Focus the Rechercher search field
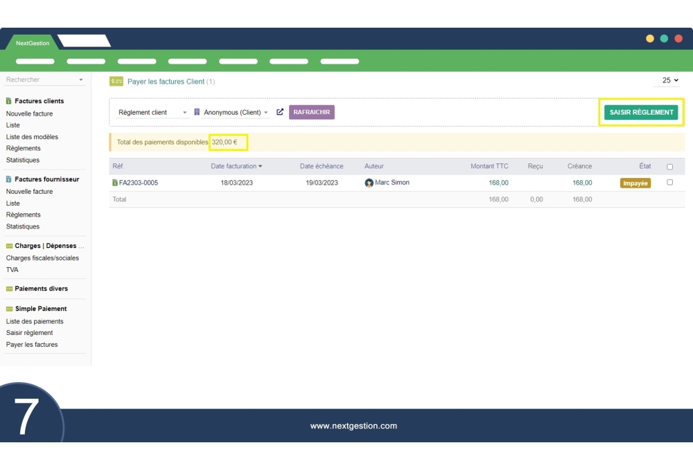 pyautogui.click(x=42, y=80)
